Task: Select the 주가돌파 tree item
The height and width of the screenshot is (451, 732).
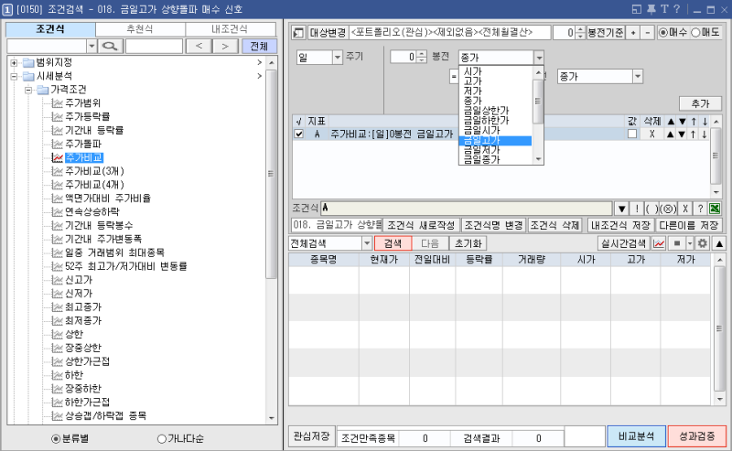Action: 83,144
